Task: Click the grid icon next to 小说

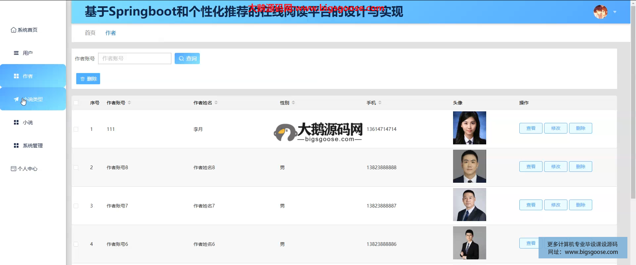Action: point(16,123)
